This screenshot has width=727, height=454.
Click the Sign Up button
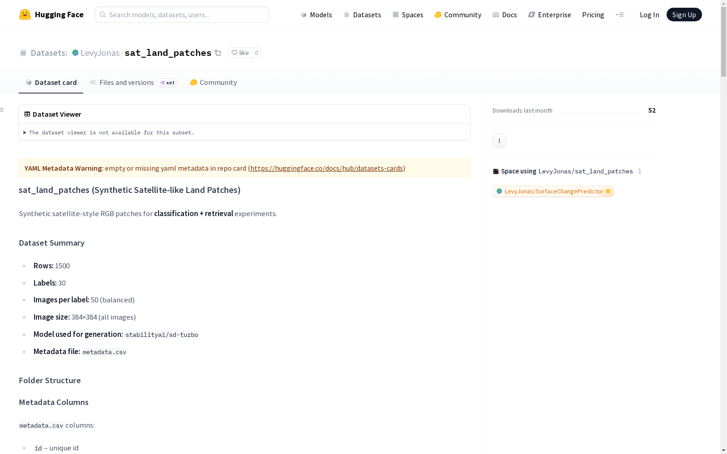coord(684,15)
